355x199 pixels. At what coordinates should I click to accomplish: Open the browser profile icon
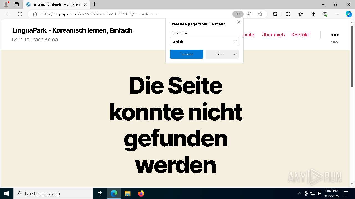pyautogui.click(x=6, y=4)
